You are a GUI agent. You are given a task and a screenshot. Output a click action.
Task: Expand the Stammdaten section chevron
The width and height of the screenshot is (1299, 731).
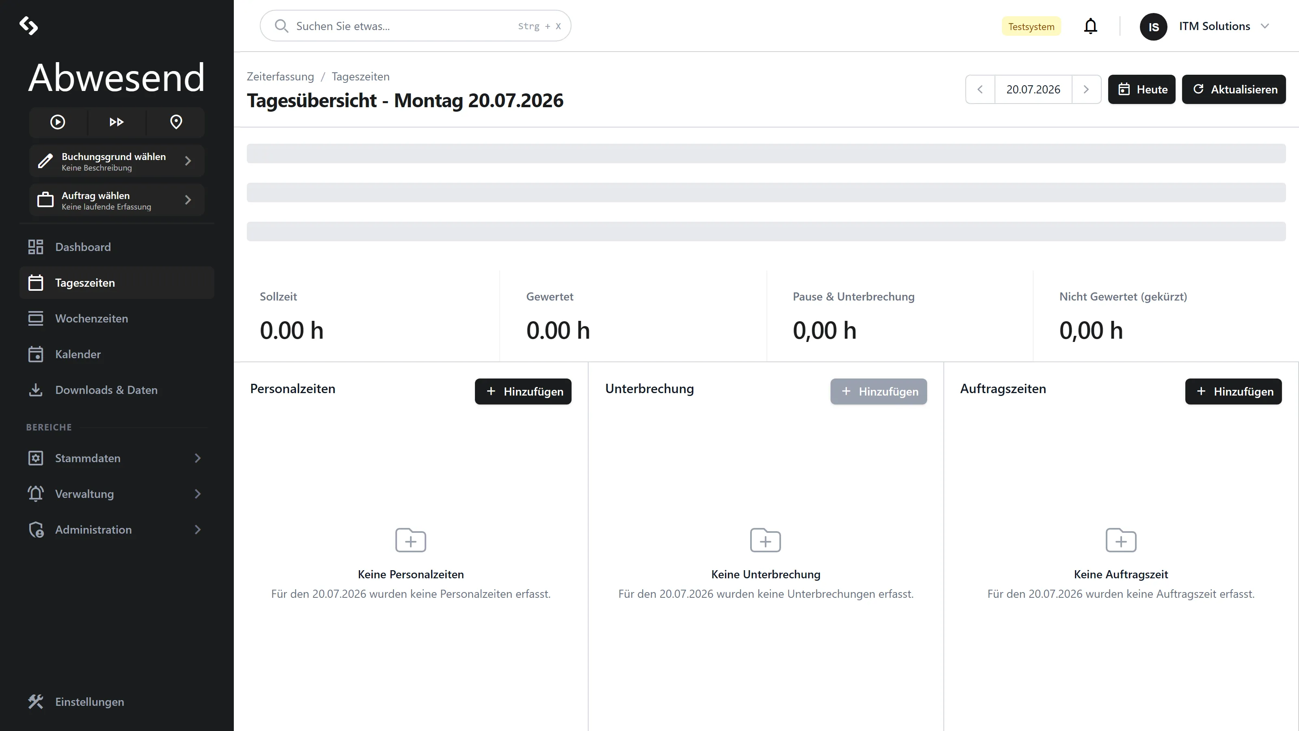198,458
